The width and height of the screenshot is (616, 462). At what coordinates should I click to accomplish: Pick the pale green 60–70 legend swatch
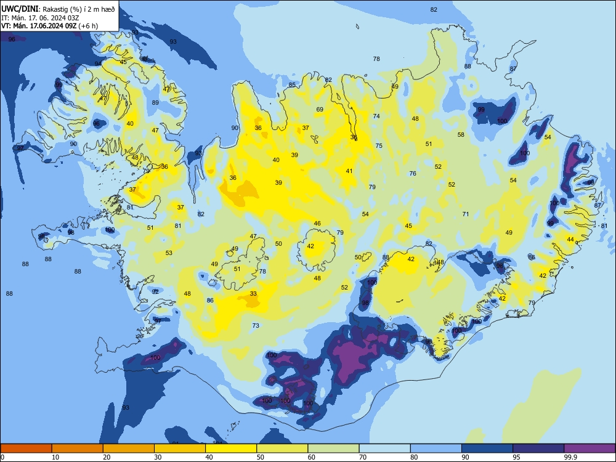coord(333,448)
